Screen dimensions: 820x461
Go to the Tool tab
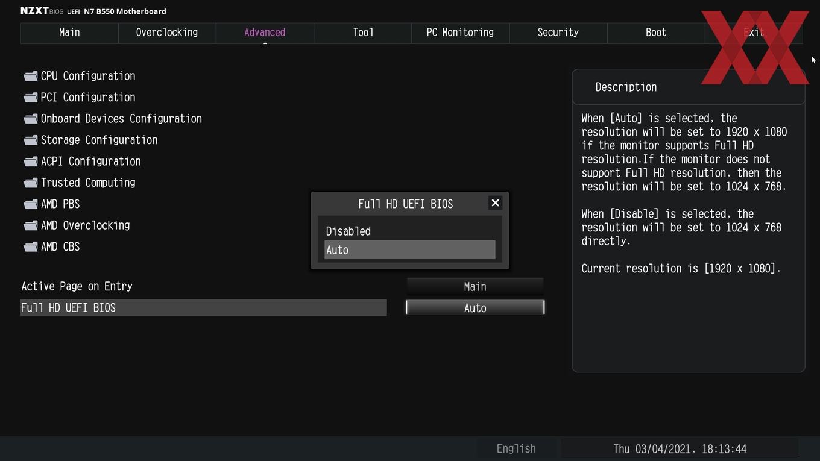(363, 33)
